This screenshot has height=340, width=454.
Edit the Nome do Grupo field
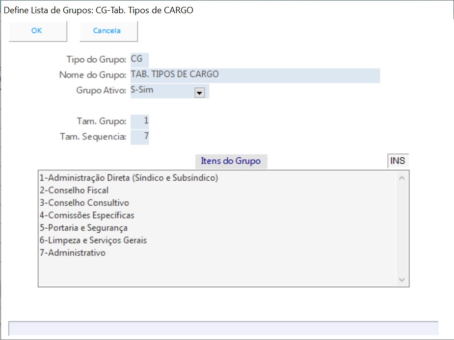coord(255,75)
